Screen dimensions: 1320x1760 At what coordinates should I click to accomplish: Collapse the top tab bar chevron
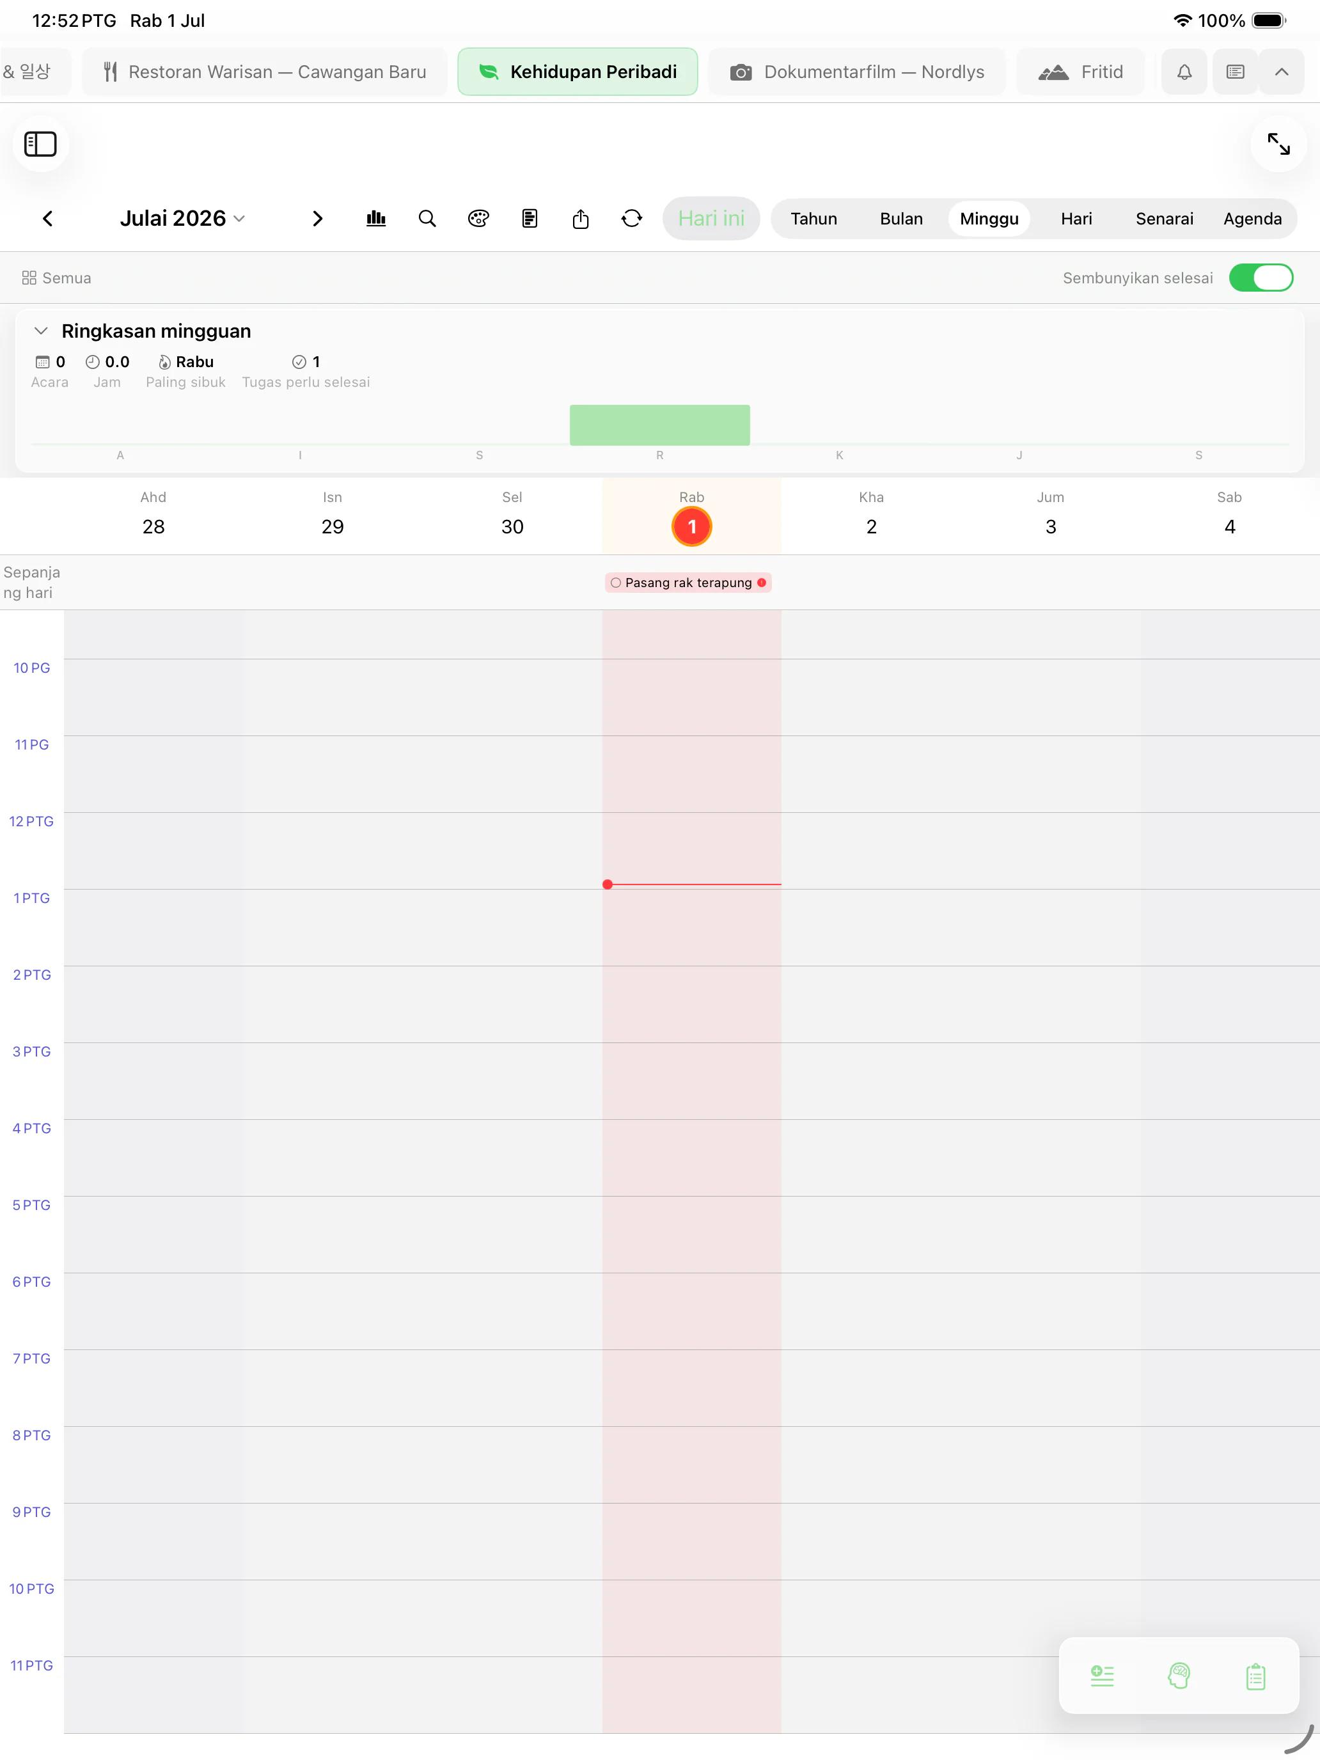pos(1281,72)
